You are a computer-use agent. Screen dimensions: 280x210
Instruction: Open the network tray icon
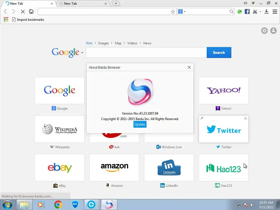(239, 205)
